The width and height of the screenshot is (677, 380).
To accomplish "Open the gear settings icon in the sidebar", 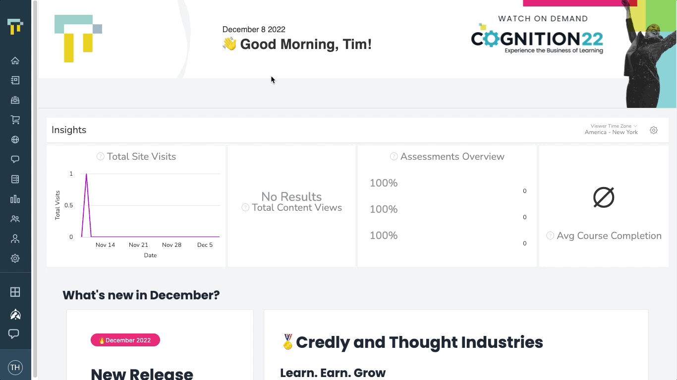I will [x=15, y=258].
